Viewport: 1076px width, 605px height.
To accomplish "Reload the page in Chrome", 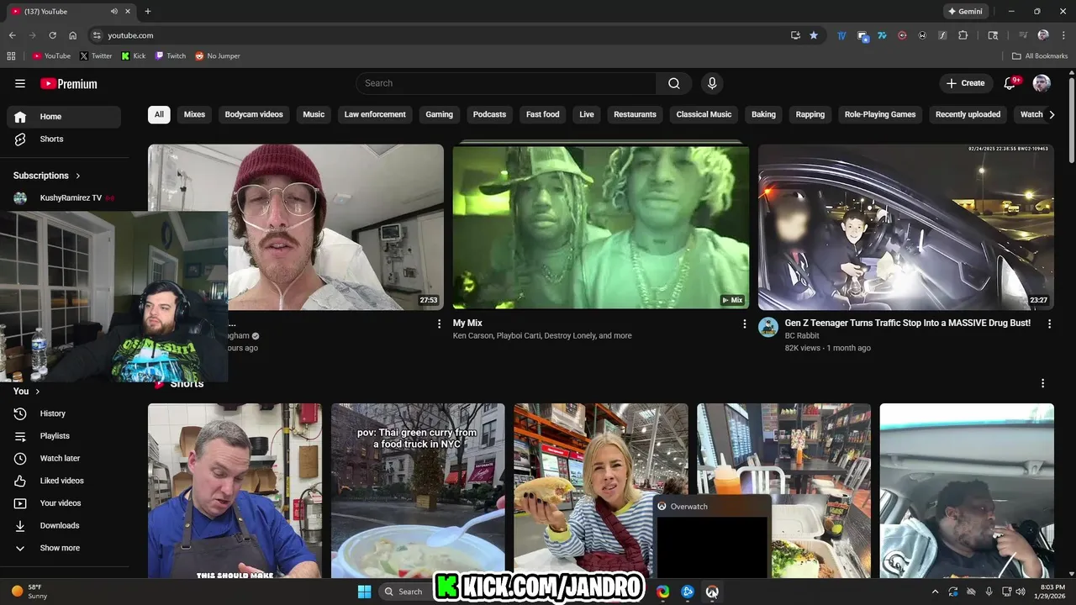I will tap(52, 35).
